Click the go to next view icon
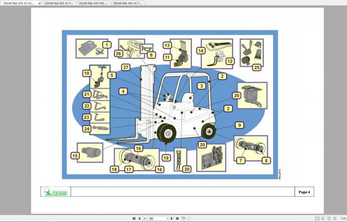Screen dimensions: 347x222 190,219
